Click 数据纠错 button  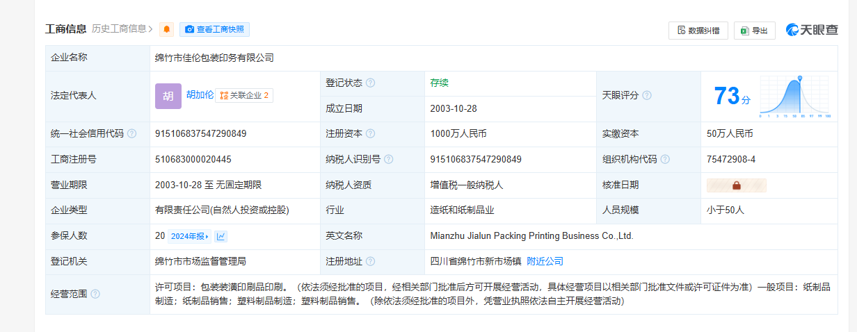click(x=698, y=31)
